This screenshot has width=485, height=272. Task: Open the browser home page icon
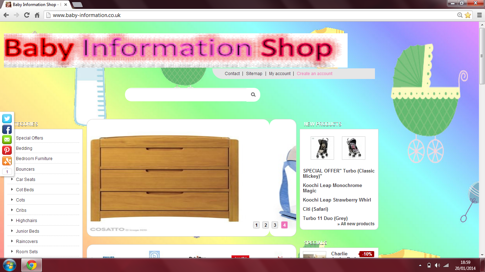[37, 15]
